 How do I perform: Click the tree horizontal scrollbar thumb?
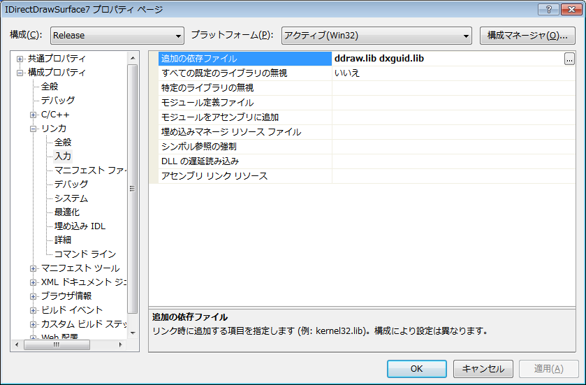tap(57, 344)
